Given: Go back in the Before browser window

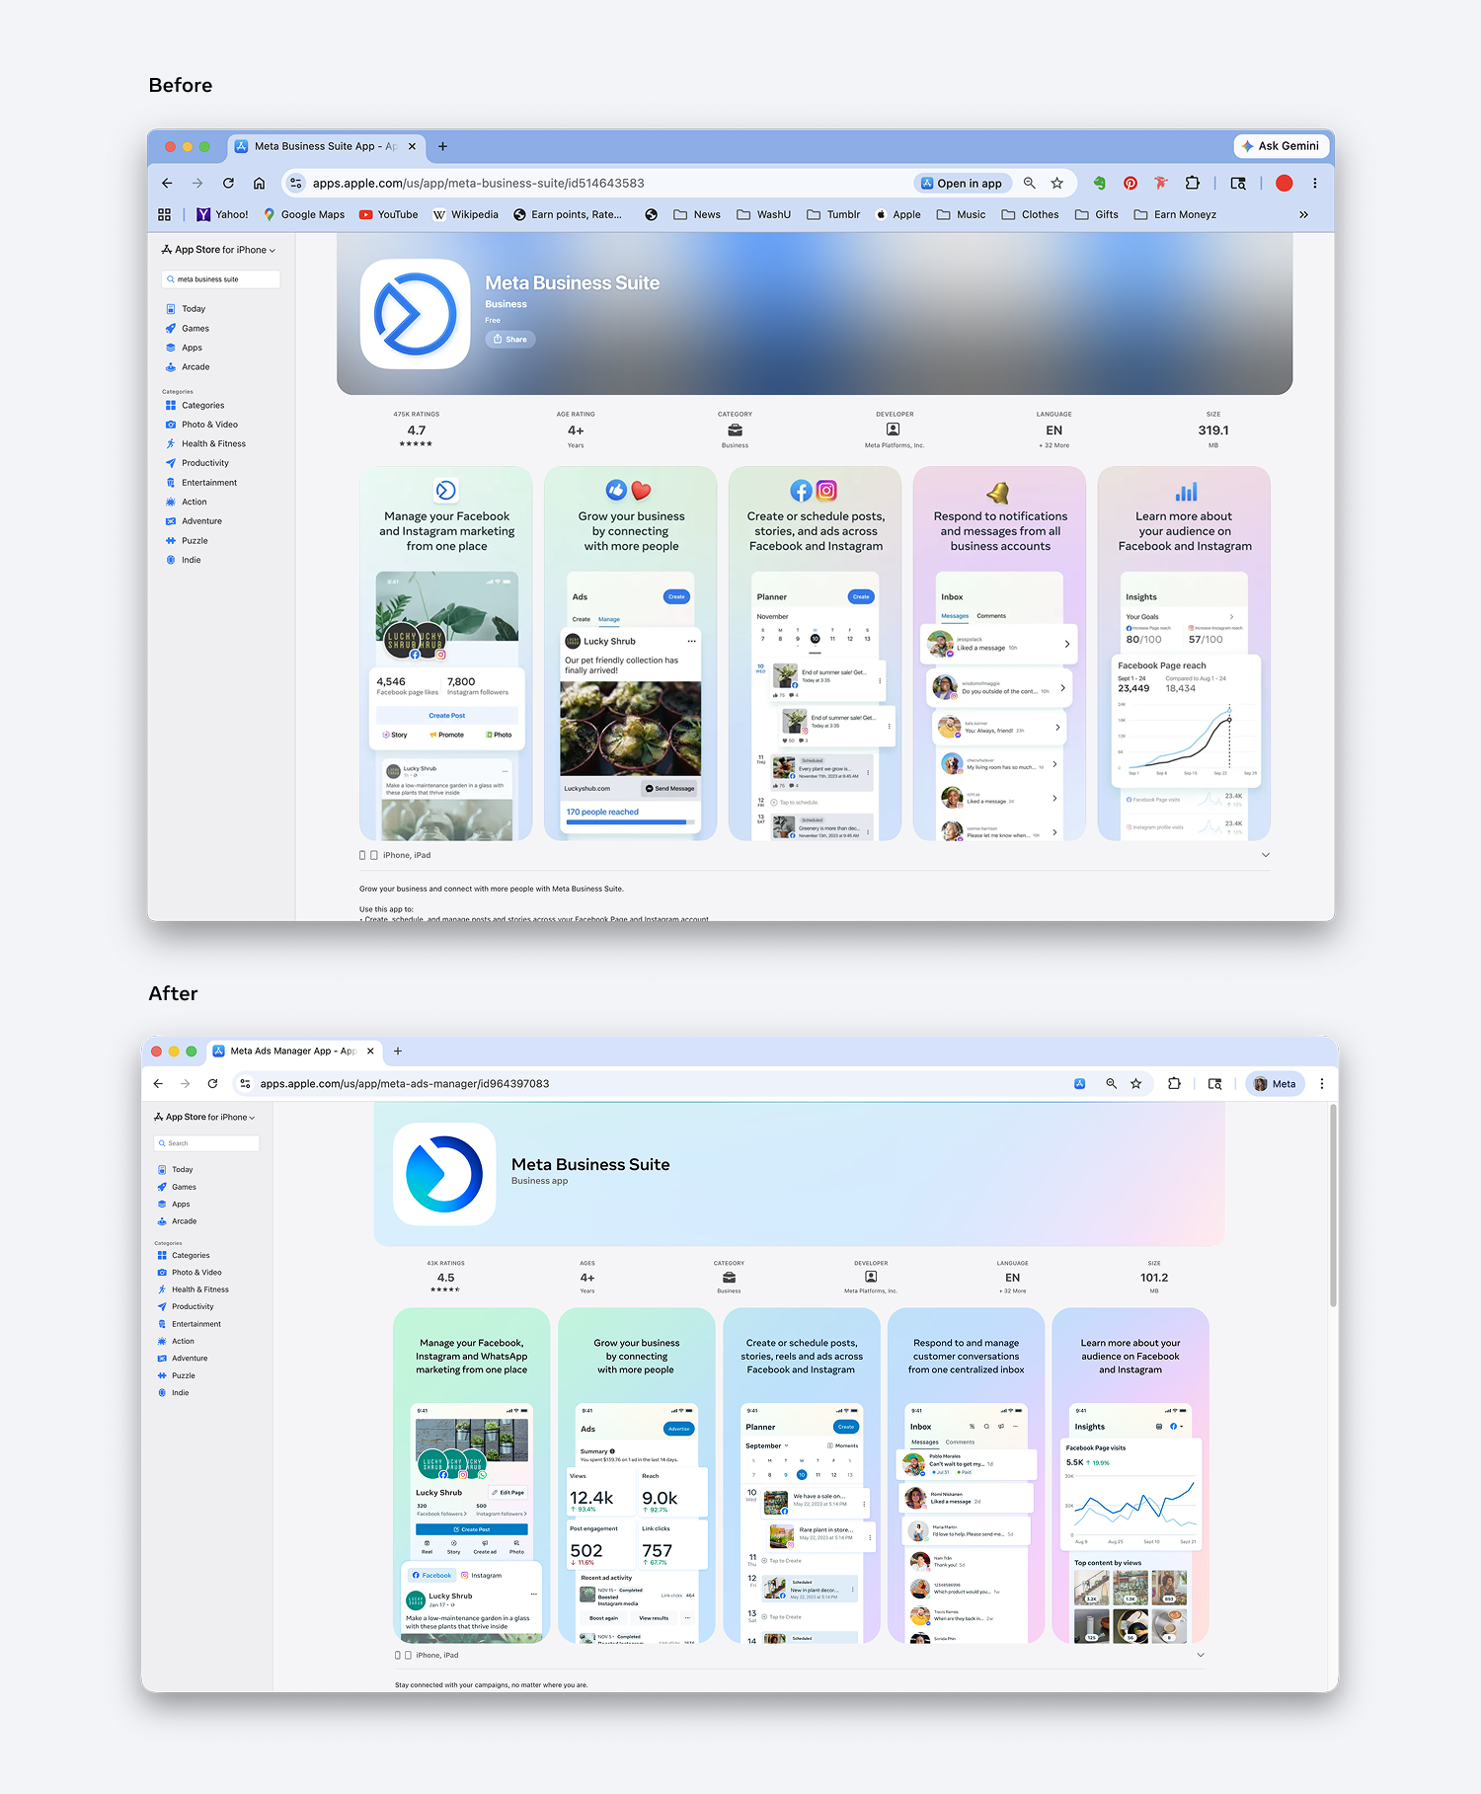Looking at the screenshot, I should click(167, 184).
